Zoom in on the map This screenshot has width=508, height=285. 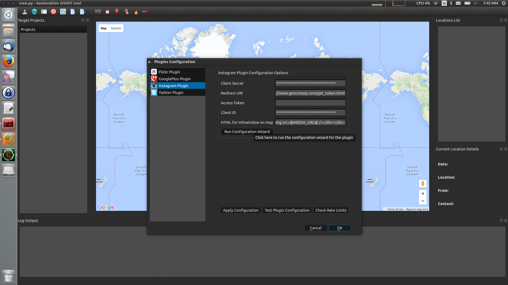coord(423,193)
